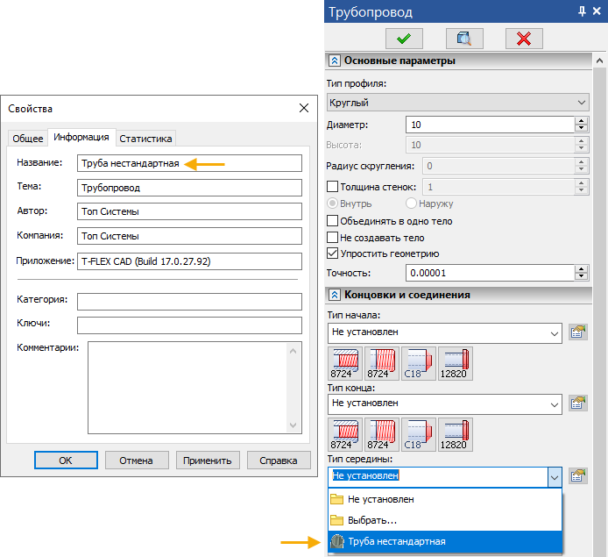Check Объединять в одно тело option
Screen dimensions: 608x557
click(332, 220)
